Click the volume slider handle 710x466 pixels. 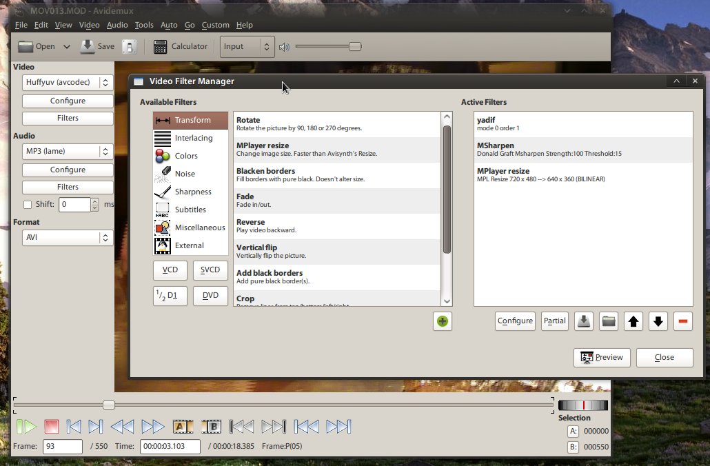click(x=355, y=47)
